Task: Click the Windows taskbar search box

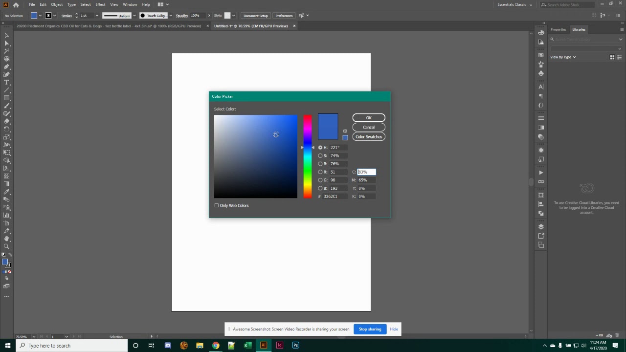Action: (71, 346)
